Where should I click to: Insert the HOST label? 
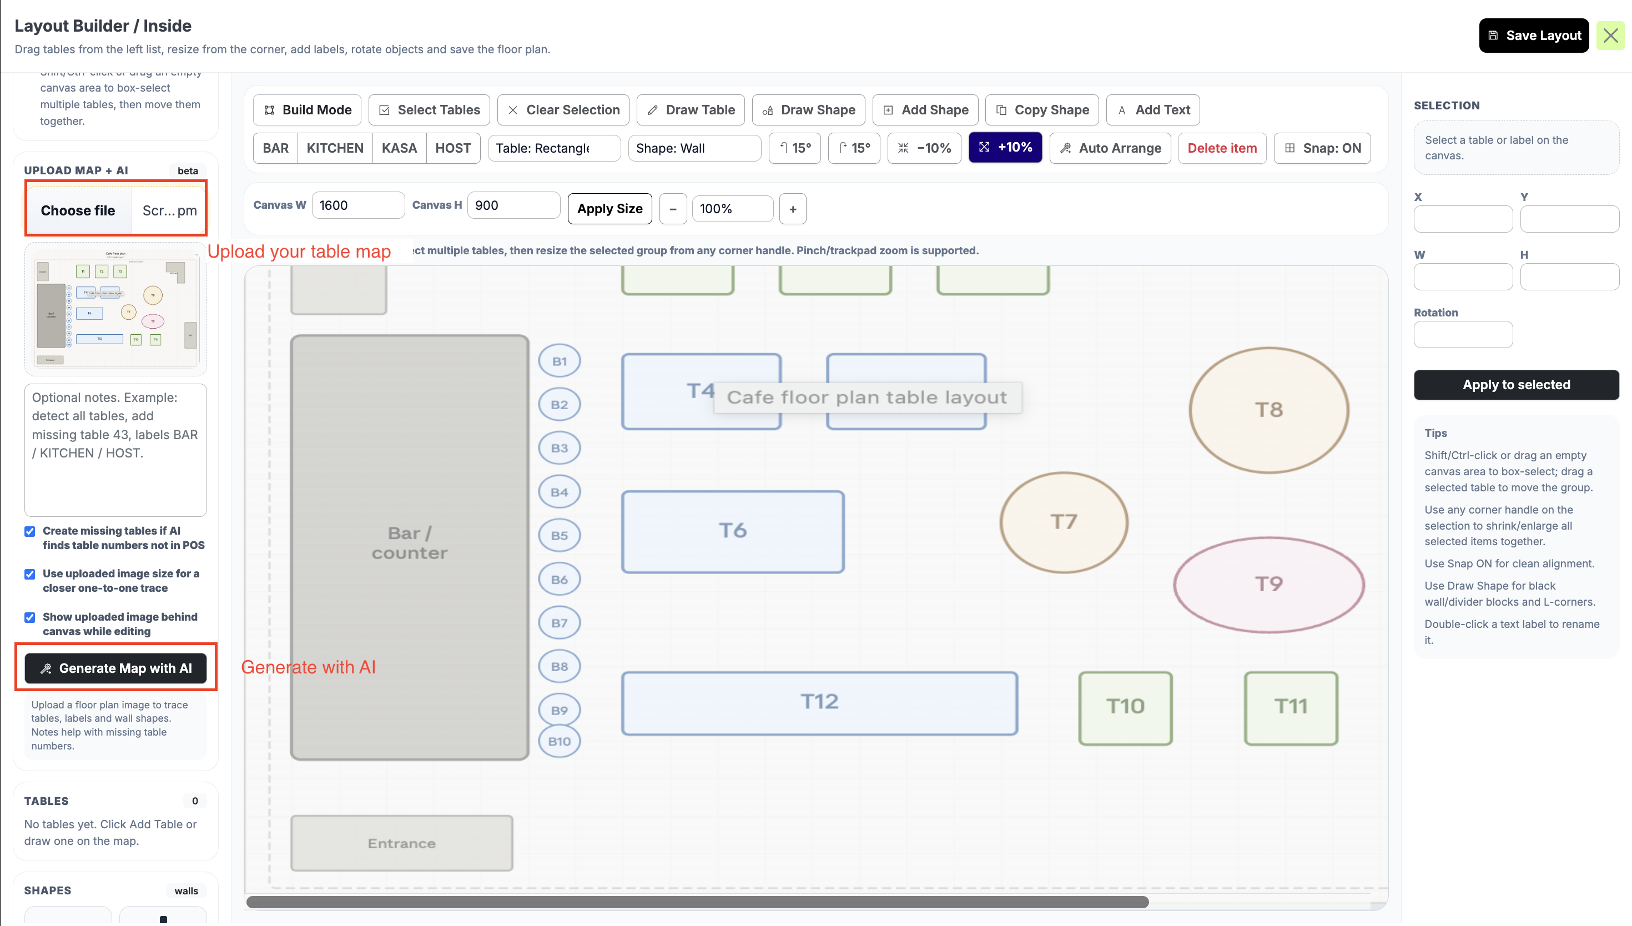point(454,148)
